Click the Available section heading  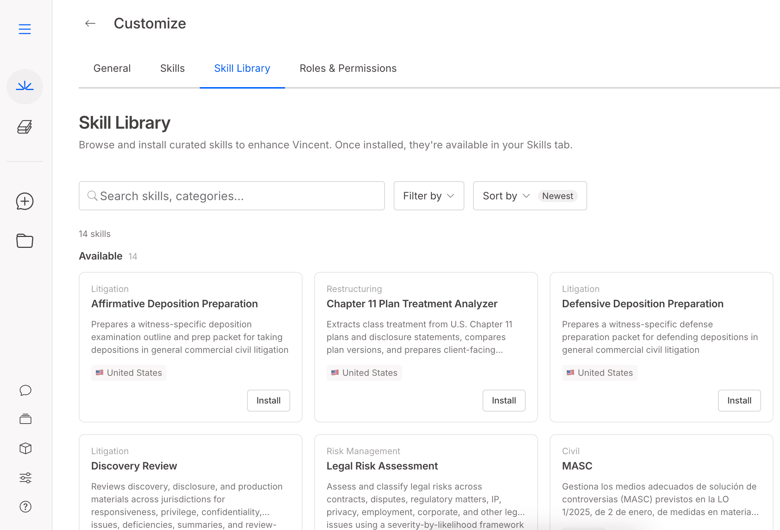click(x=101, y=256)
